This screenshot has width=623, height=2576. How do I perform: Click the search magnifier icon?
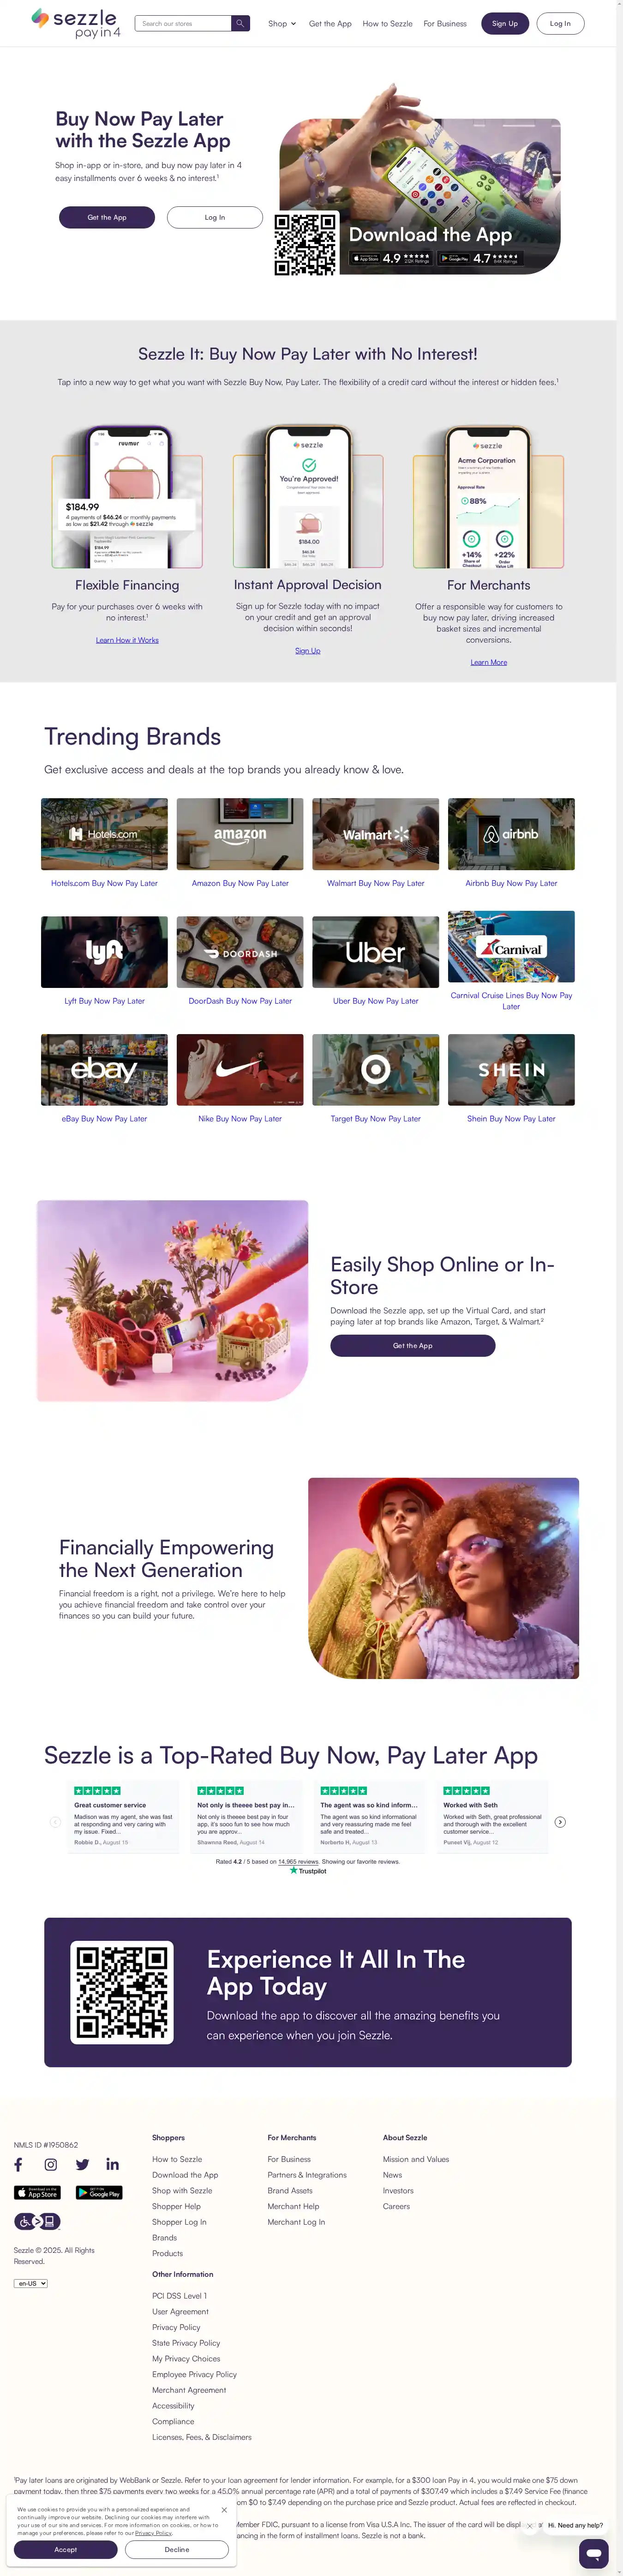point(240,23)
